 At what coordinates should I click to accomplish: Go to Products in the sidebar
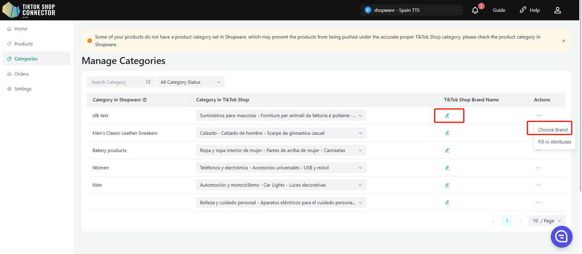coord(24,44)
